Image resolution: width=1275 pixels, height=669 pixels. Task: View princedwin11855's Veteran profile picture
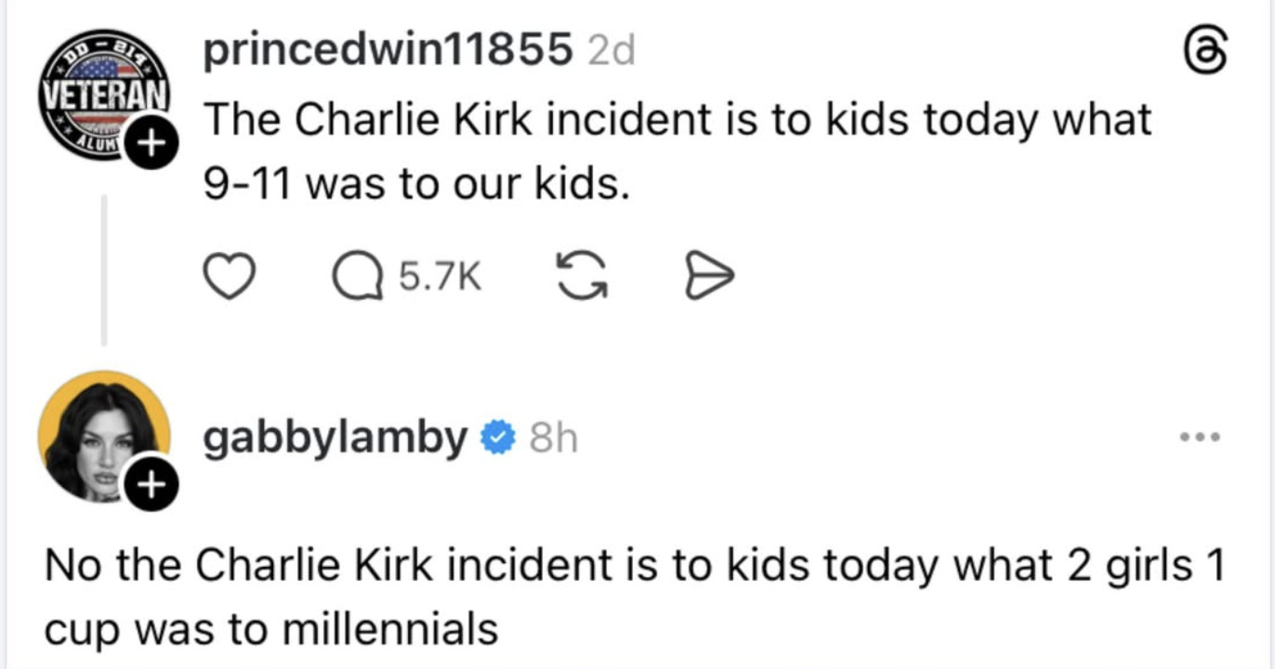101,95
